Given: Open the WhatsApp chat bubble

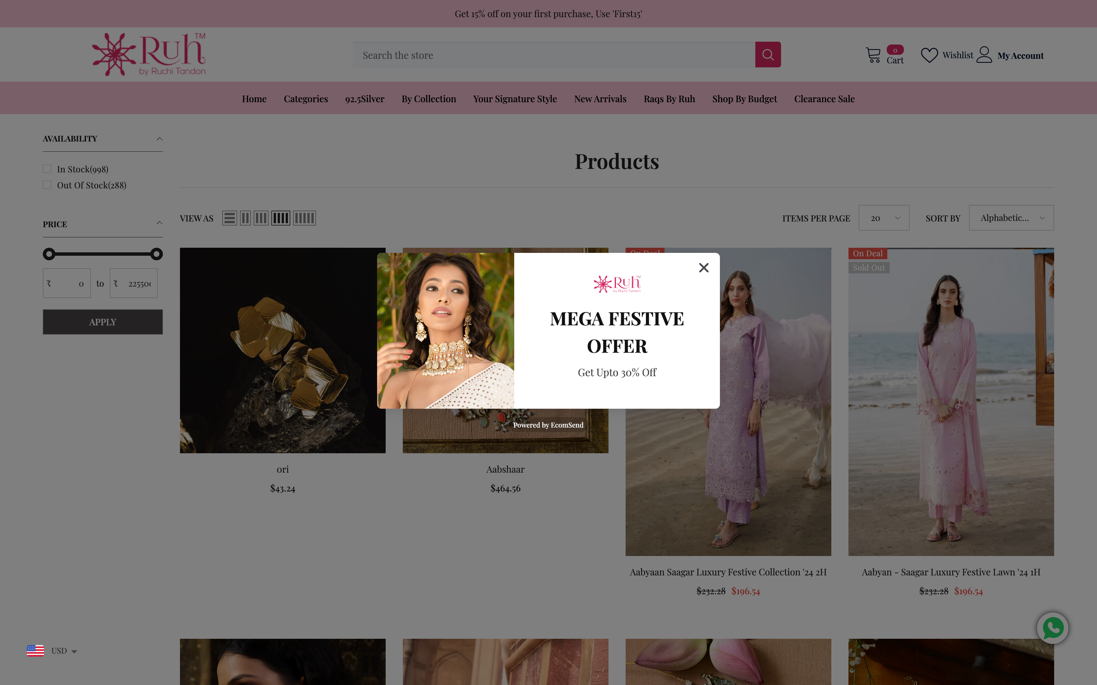Looking at the screenshot, I should coord(1052,628).
